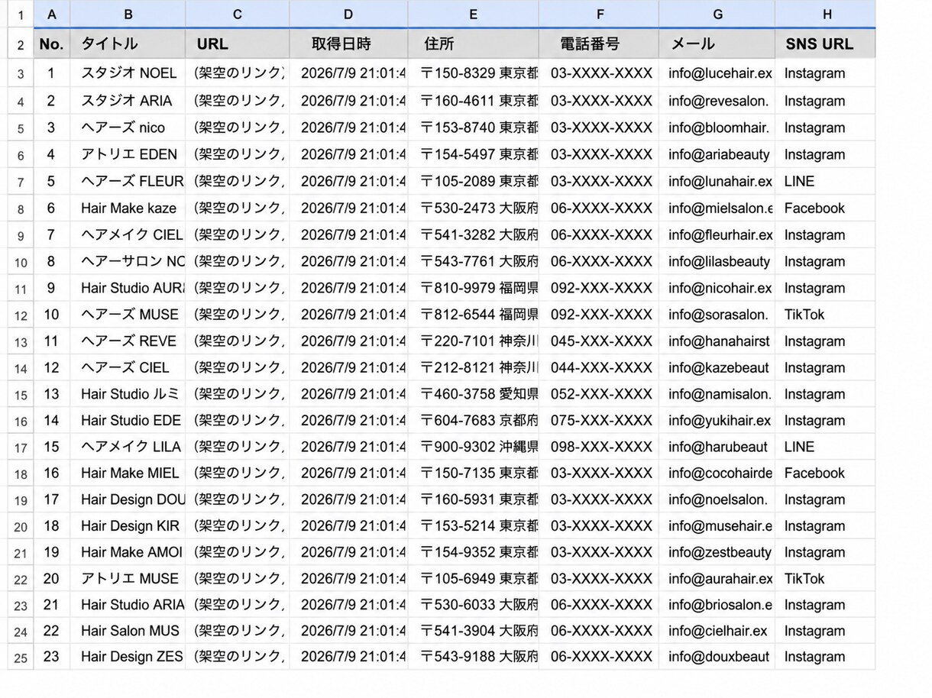Select column D header
Screen dimensions: 932x698
pyautogui.click(x=349, y=15)
